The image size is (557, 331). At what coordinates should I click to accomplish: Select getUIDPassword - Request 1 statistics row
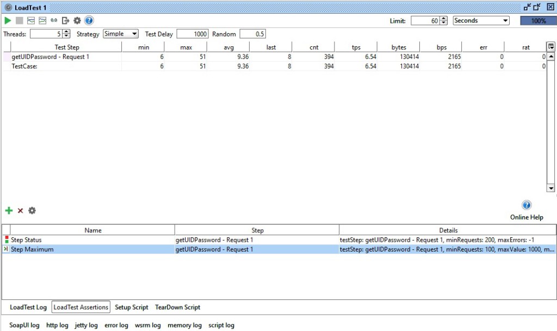275,57
